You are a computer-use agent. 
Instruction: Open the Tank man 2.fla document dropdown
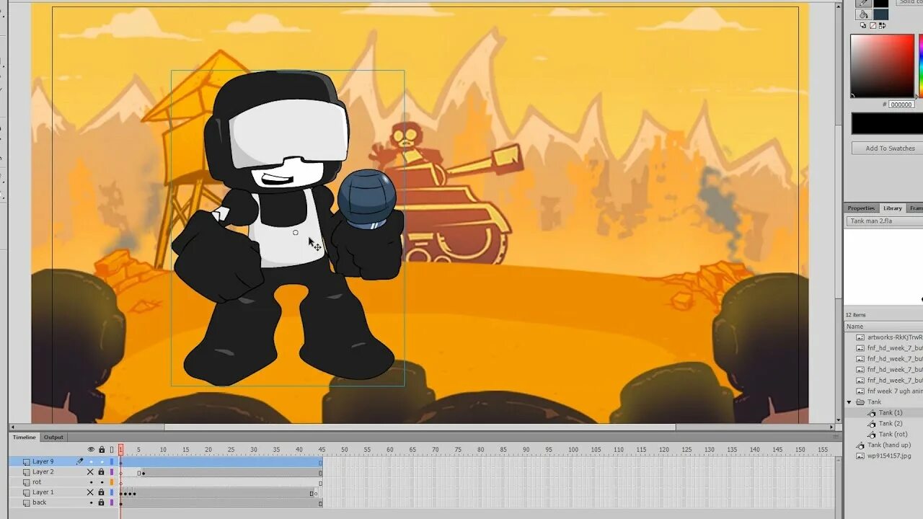(x=885, y=221)
